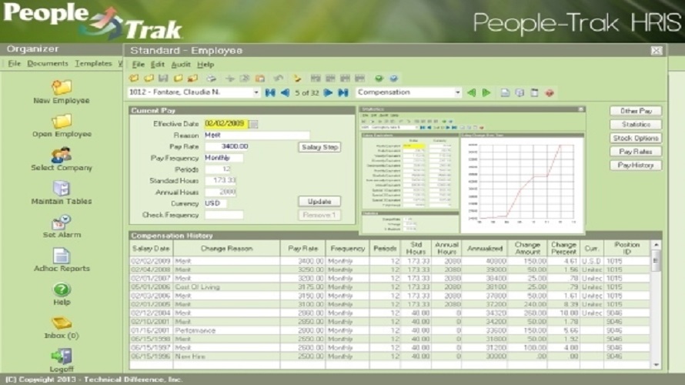Go to the next employee record
Image resolution: width=685 pixels, height=385 pixels.
[x=328, y=92]
